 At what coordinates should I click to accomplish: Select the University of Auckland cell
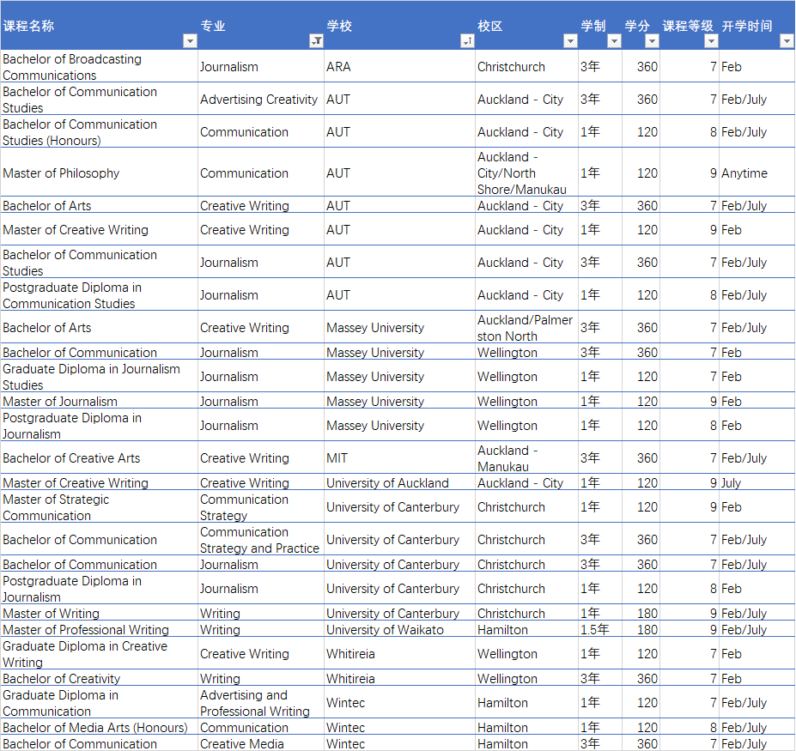(x=399, y=482)
